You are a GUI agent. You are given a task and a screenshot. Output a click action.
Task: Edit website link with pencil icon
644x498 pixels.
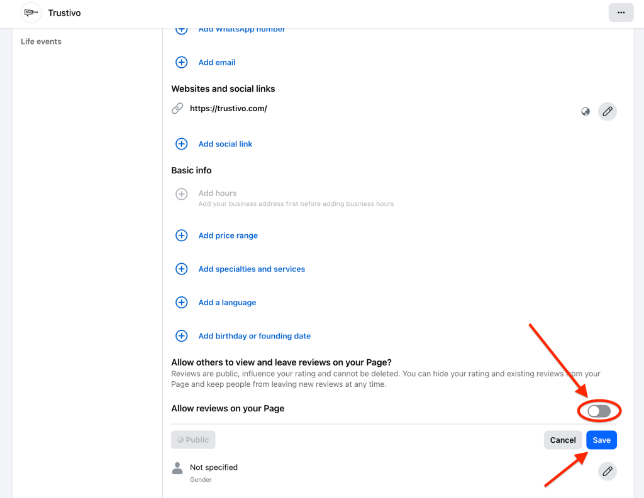(x=607, y=111)
